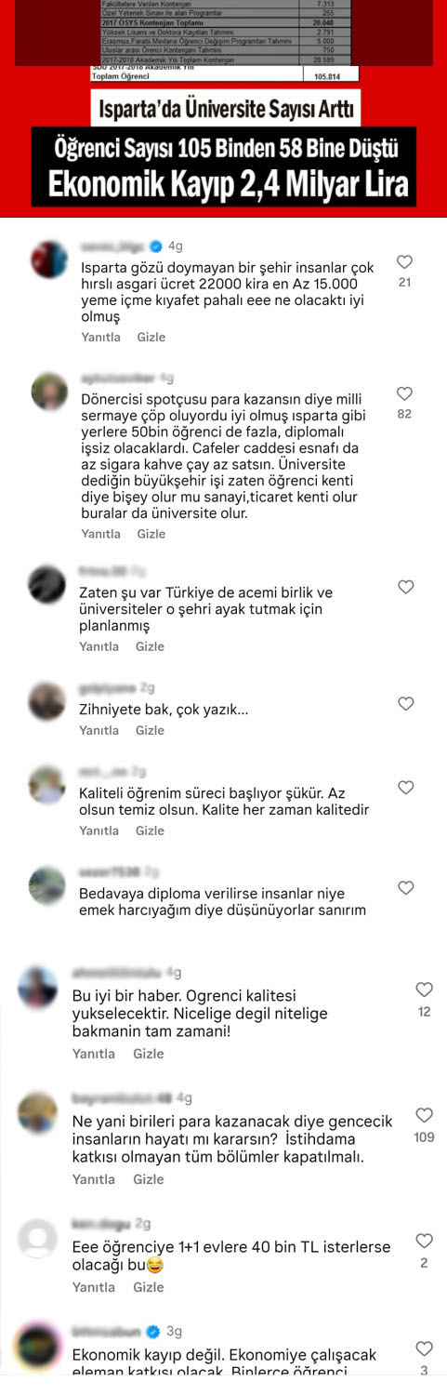The height and width of the screenshot is (1395, 447).
Task: Tap the heart on 'Ekonomik kayıp değil' comment
Action: pos(424,1348)
